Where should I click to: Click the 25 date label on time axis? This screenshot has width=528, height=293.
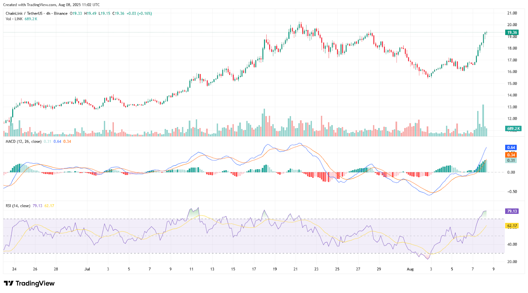click(337, 269)
